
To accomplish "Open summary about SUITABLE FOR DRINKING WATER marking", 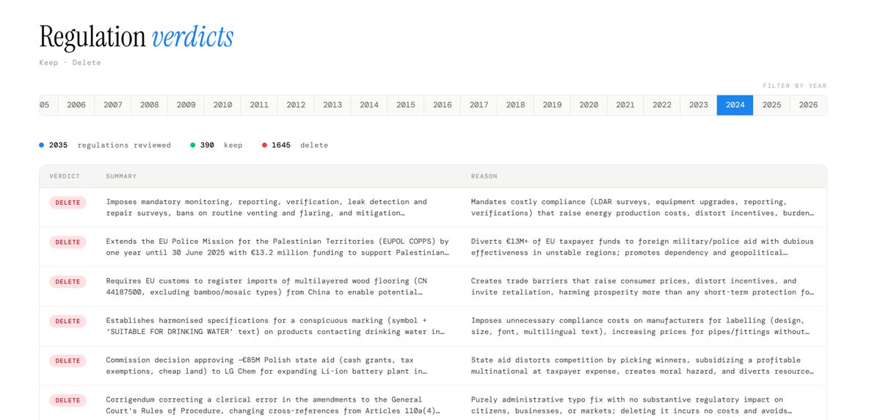I will point(275,326).
